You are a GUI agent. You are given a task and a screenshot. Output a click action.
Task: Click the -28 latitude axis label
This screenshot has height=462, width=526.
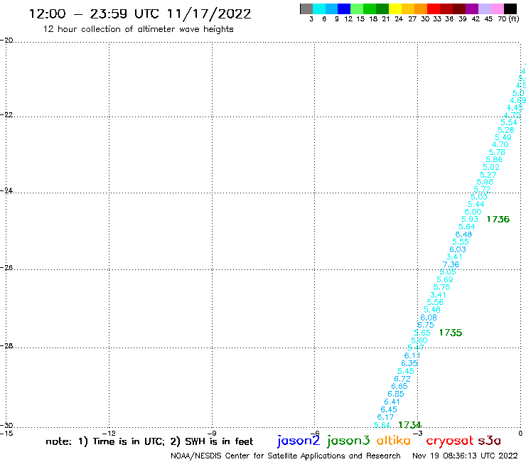[6, 345]
